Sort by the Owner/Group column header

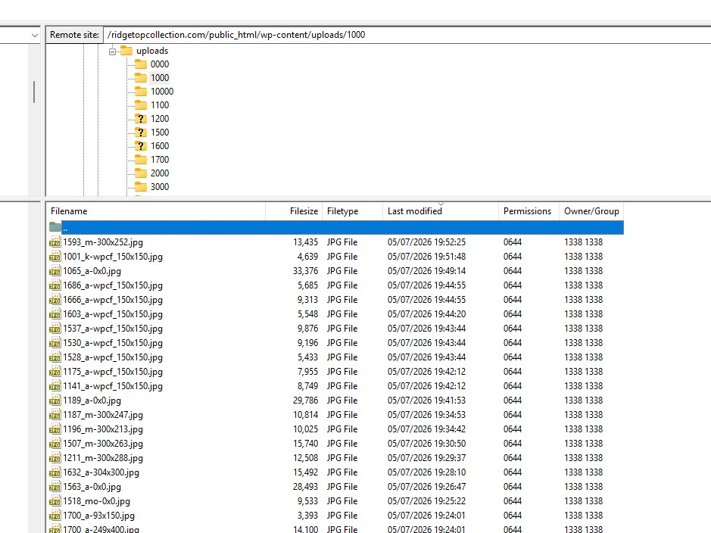coord(591,211)
